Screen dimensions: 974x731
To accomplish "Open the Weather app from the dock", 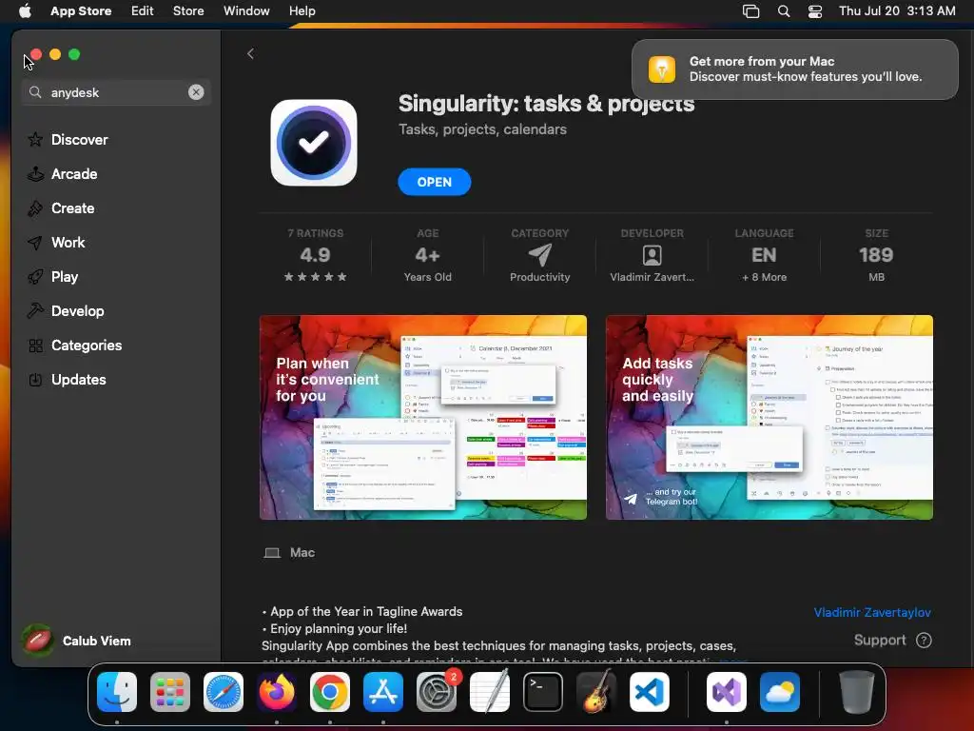I will (x=780, y=692).
